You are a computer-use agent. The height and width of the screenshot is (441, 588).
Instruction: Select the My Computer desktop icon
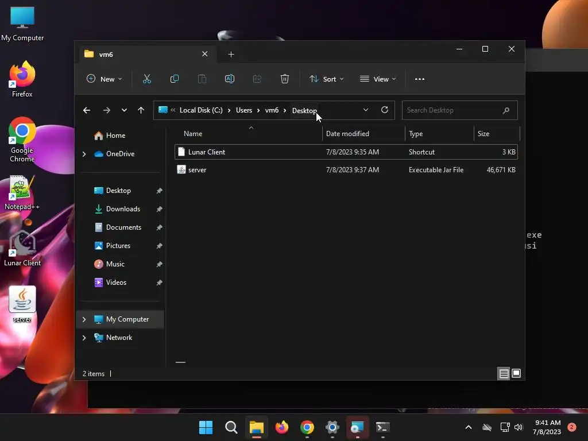(x=22, y=24)
